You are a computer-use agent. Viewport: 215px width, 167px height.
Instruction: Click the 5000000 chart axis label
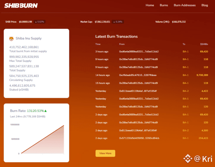click(15, 139)
